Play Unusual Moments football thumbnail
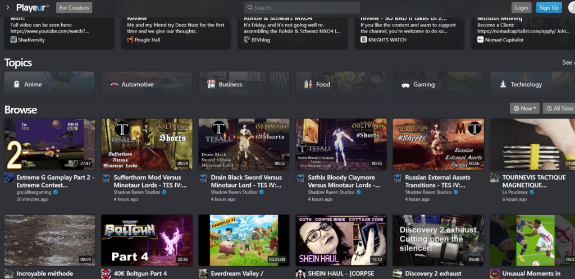Image resolution: width=575 pixels, height=279 pixels. tap(532, 240)
